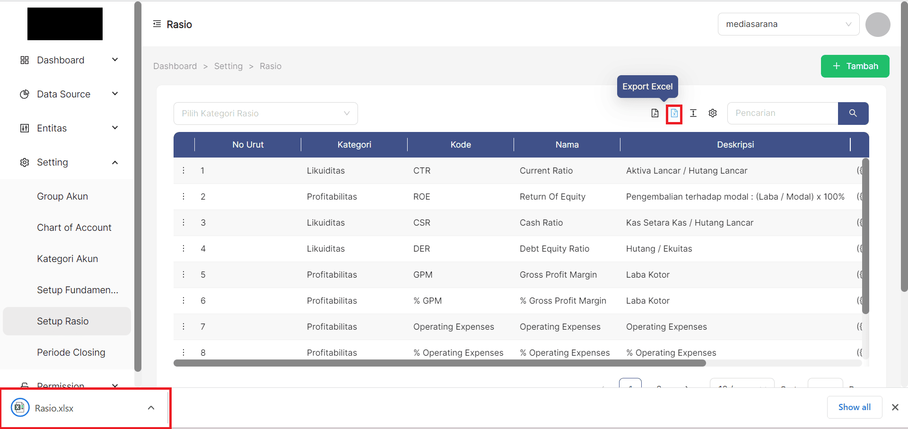Click the Permission lock icon in sidebar
This screenshot has width=908, height=429.
tap(24, 385)
